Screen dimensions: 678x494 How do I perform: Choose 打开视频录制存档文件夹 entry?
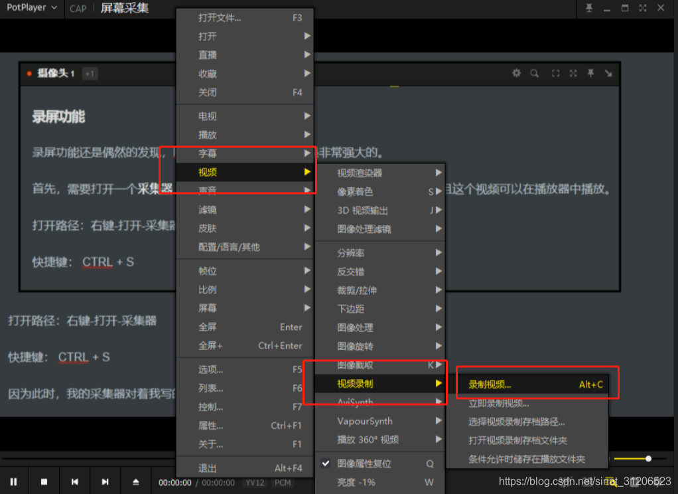[x=527, y=440]
